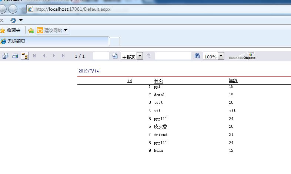Click the Business Objects logo
291x174 pixels.
pyautogui.click(x=242, y=56)
